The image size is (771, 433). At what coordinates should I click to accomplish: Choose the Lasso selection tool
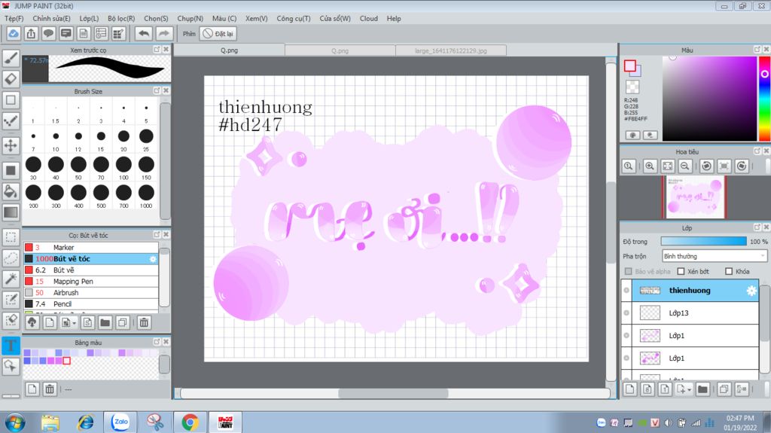click(11, 258)
